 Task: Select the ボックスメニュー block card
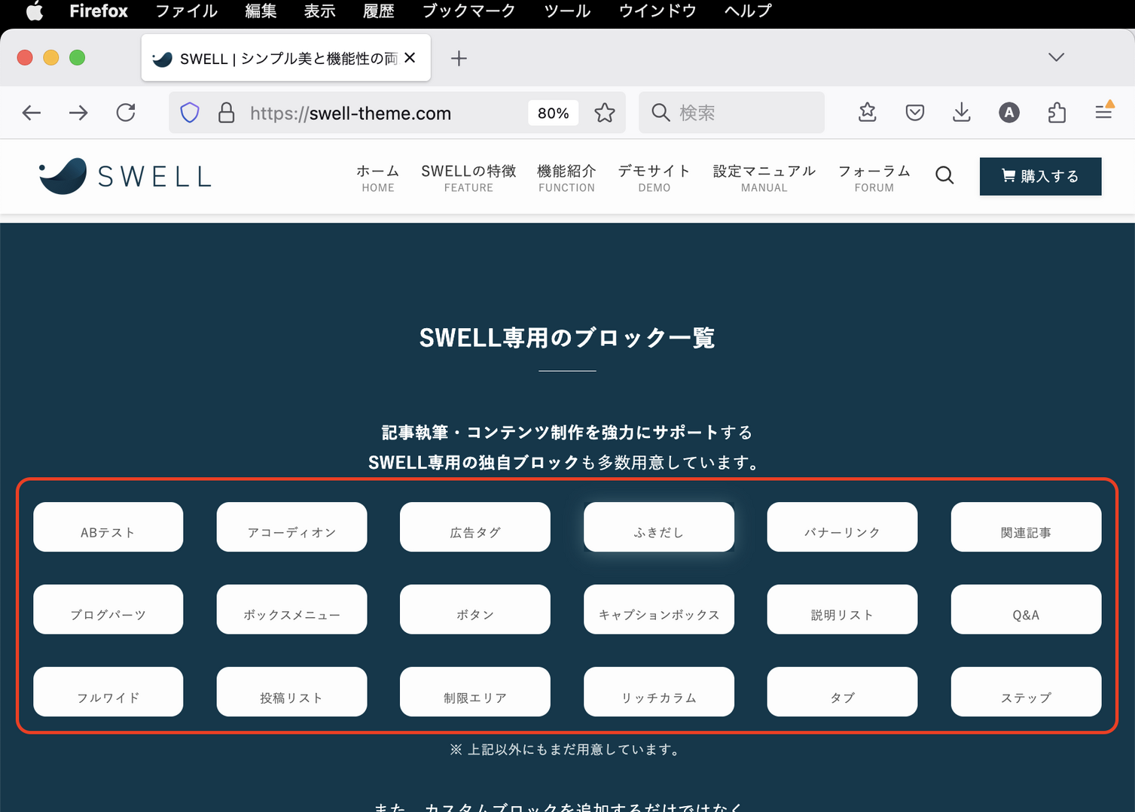pyautogui.click(x=291, y=610)
